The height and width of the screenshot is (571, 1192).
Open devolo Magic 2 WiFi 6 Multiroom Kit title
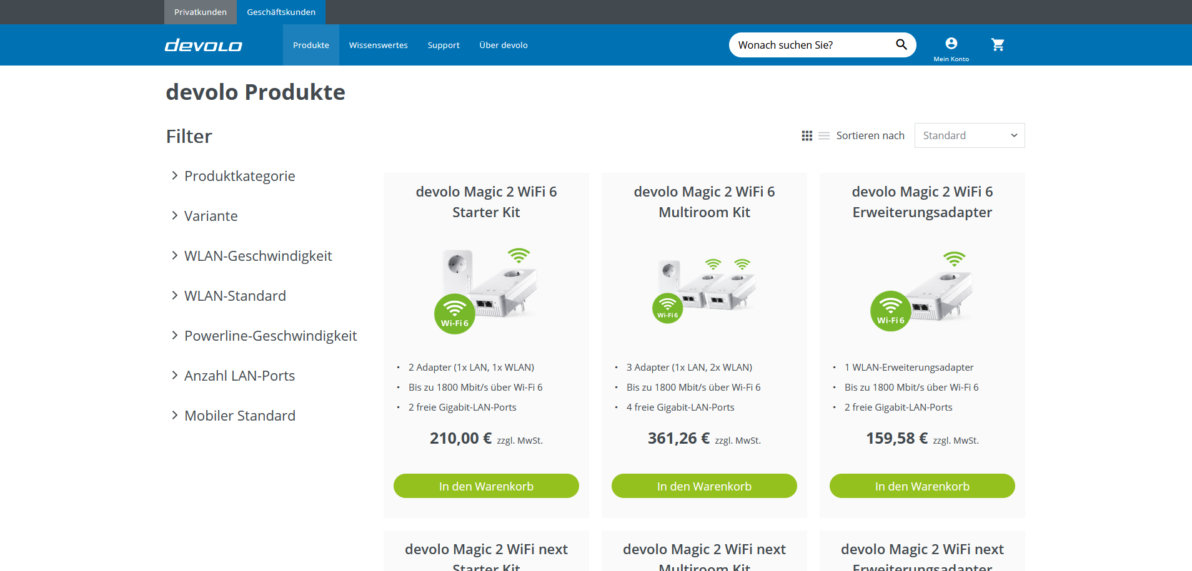[x=704, y=202]
